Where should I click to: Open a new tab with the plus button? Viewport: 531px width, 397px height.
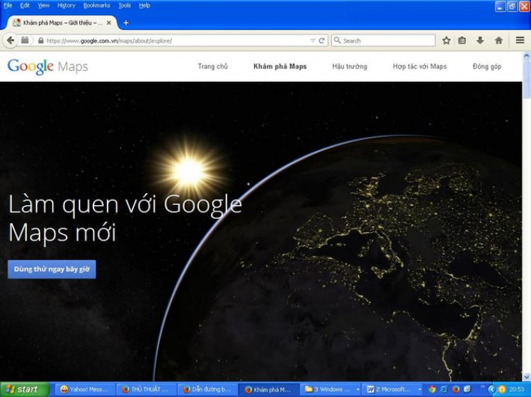point(126,23)
